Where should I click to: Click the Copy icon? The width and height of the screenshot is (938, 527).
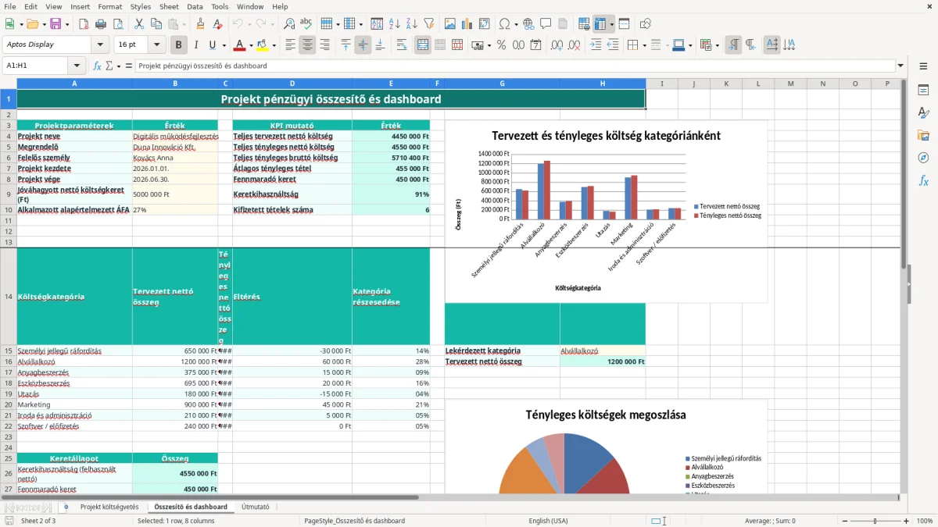pos(156,24)
